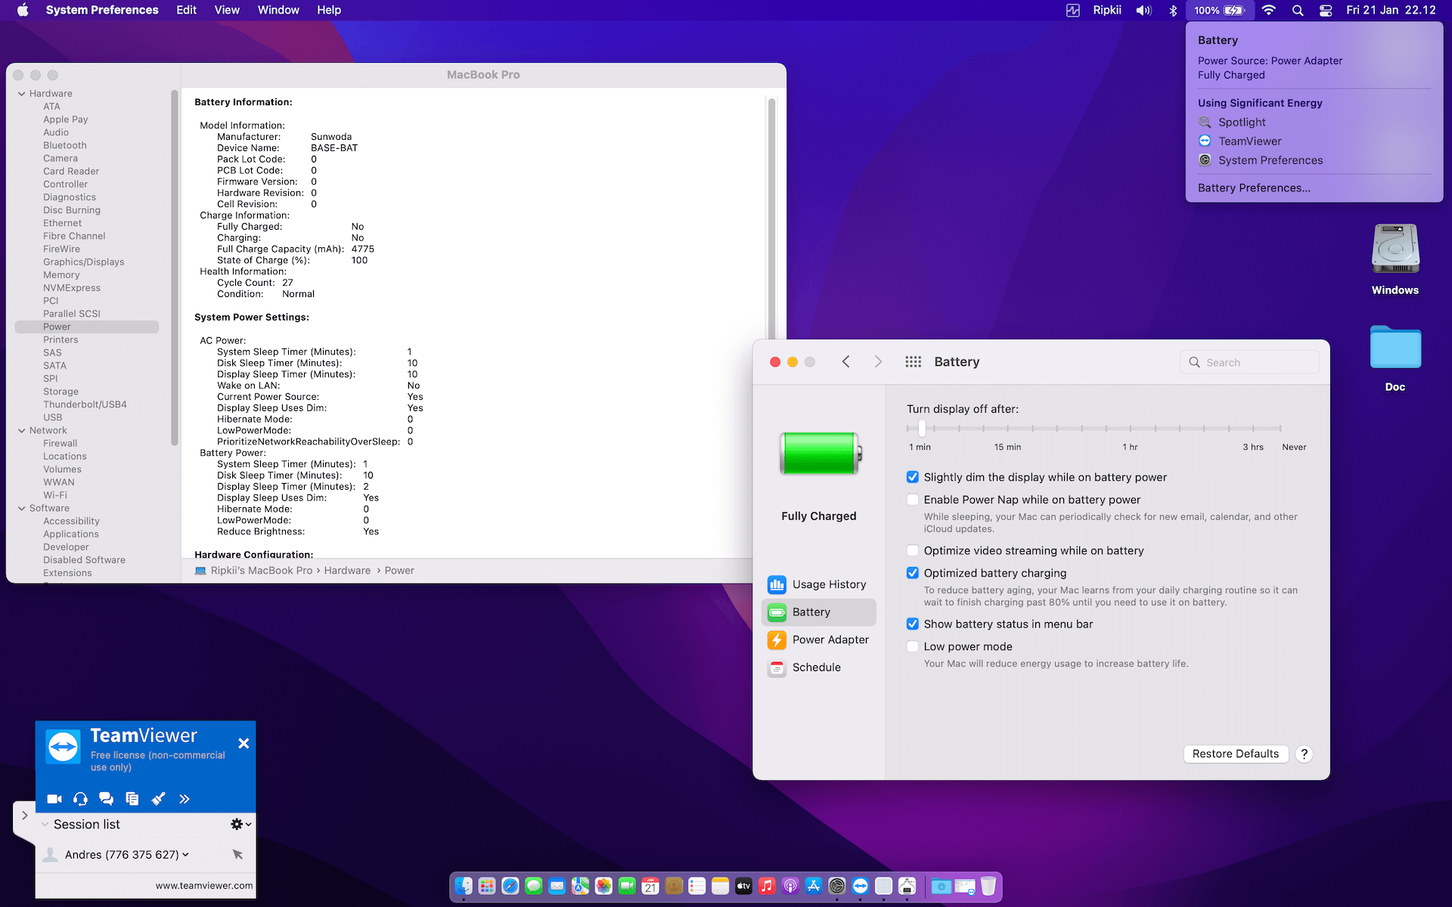
Task: Click the pointer arrow icon beside Andres
Action: [x=237, y=854]
